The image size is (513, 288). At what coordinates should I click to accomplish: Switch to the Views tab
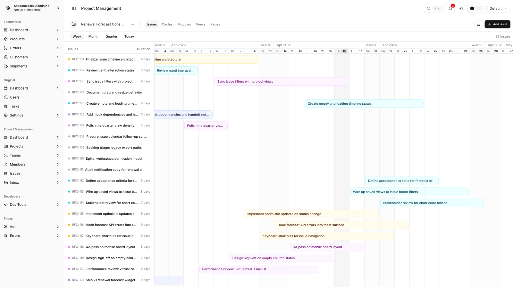[201, 24]
